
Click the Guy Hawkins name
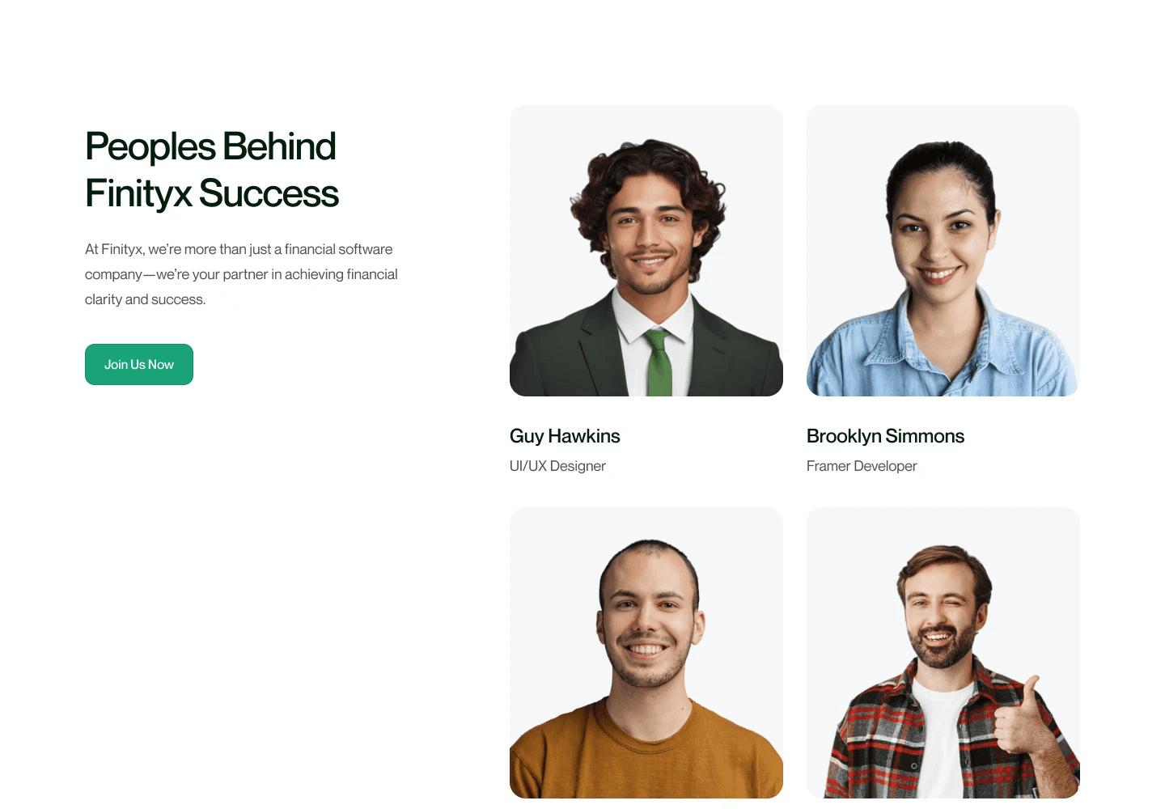(565, 436)
